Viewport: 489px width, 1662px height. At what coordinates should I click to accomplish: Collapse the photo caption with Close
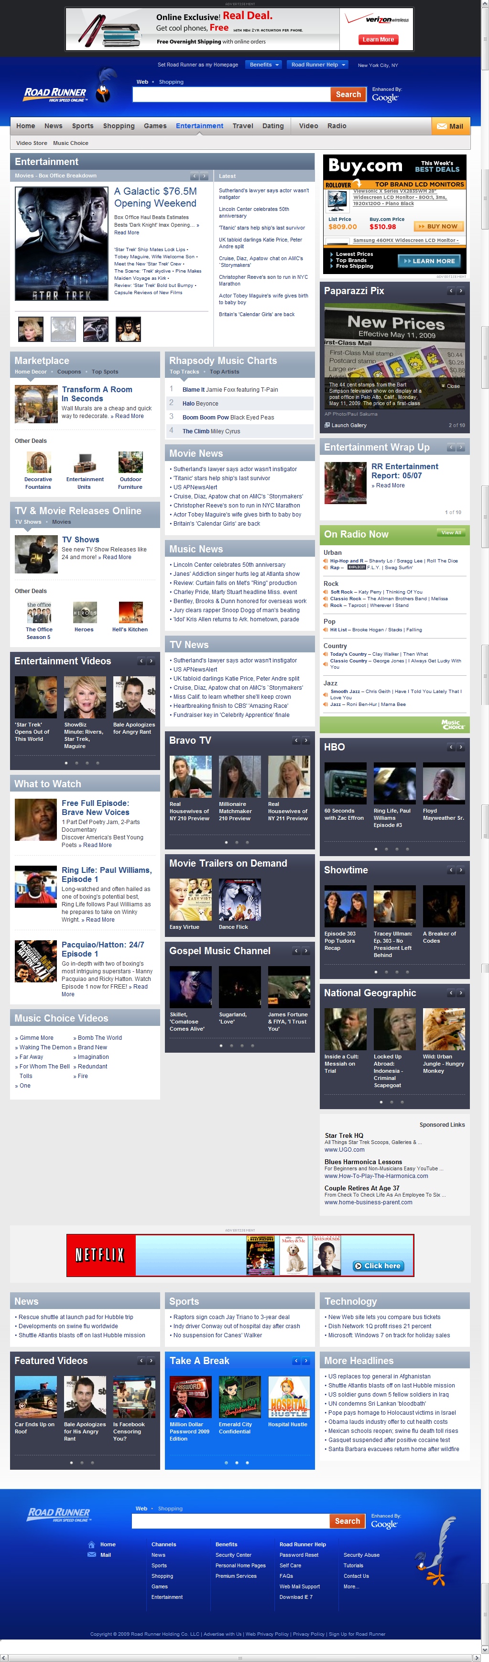pyautogui.click(x=450, y=386)
